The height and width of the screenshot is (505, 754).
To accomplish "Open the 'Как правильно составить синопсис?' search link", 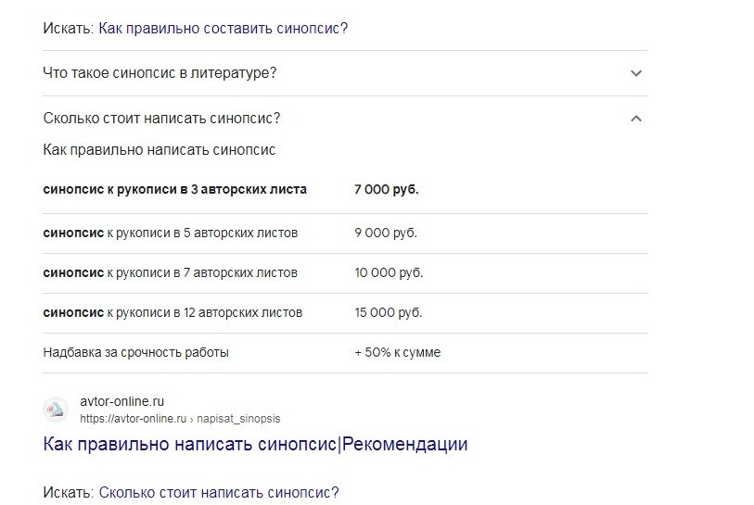I will pyautogui.click(x=223, y=29).
